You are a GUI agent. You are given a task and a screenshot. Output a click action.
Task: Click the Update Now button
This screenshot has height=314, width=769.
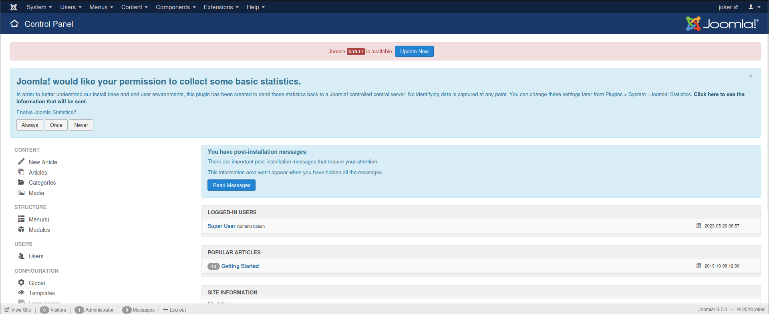414,51
